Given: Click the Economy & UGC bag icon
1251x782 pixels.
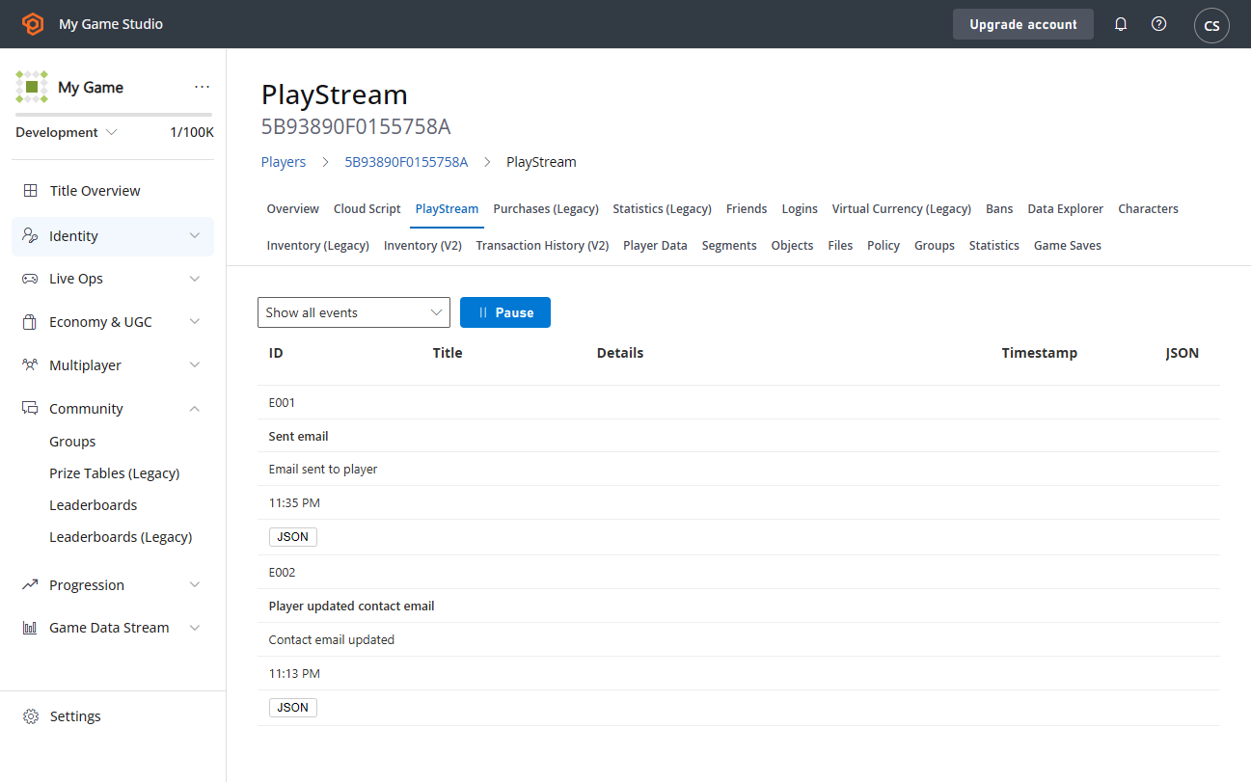Looking at the screenshot, I should pyautogui.click(x=31, y=322).
